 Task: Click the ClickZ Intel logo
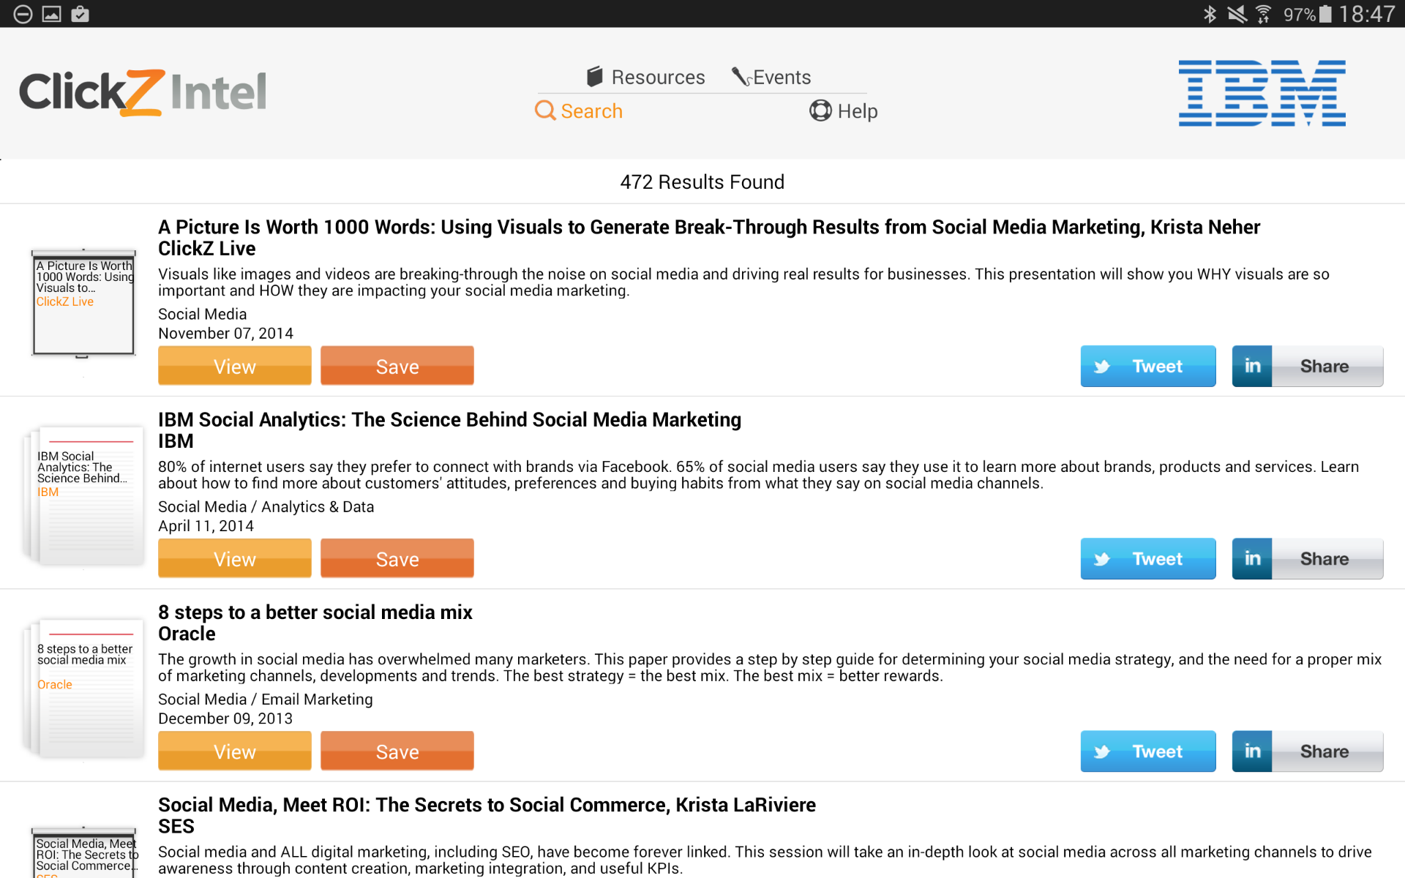[143, 91]
